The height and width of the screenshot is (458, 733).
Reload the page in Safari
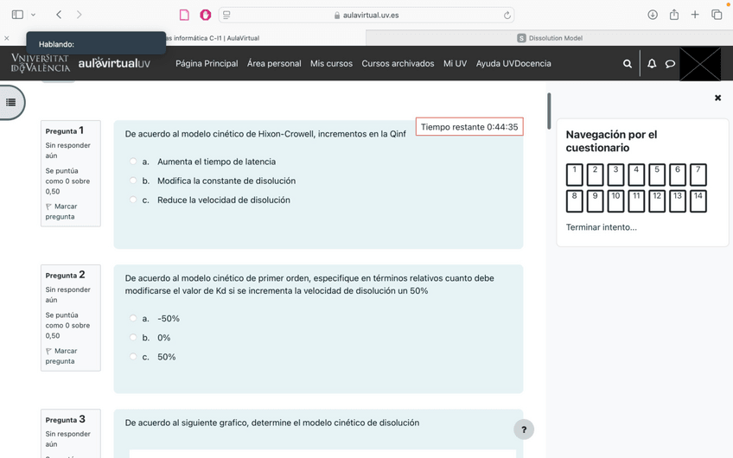point(507,15)
